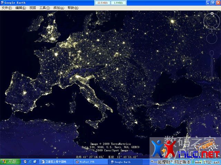
Task: Restore down the Google Earth window
Action: click(213, 3)
